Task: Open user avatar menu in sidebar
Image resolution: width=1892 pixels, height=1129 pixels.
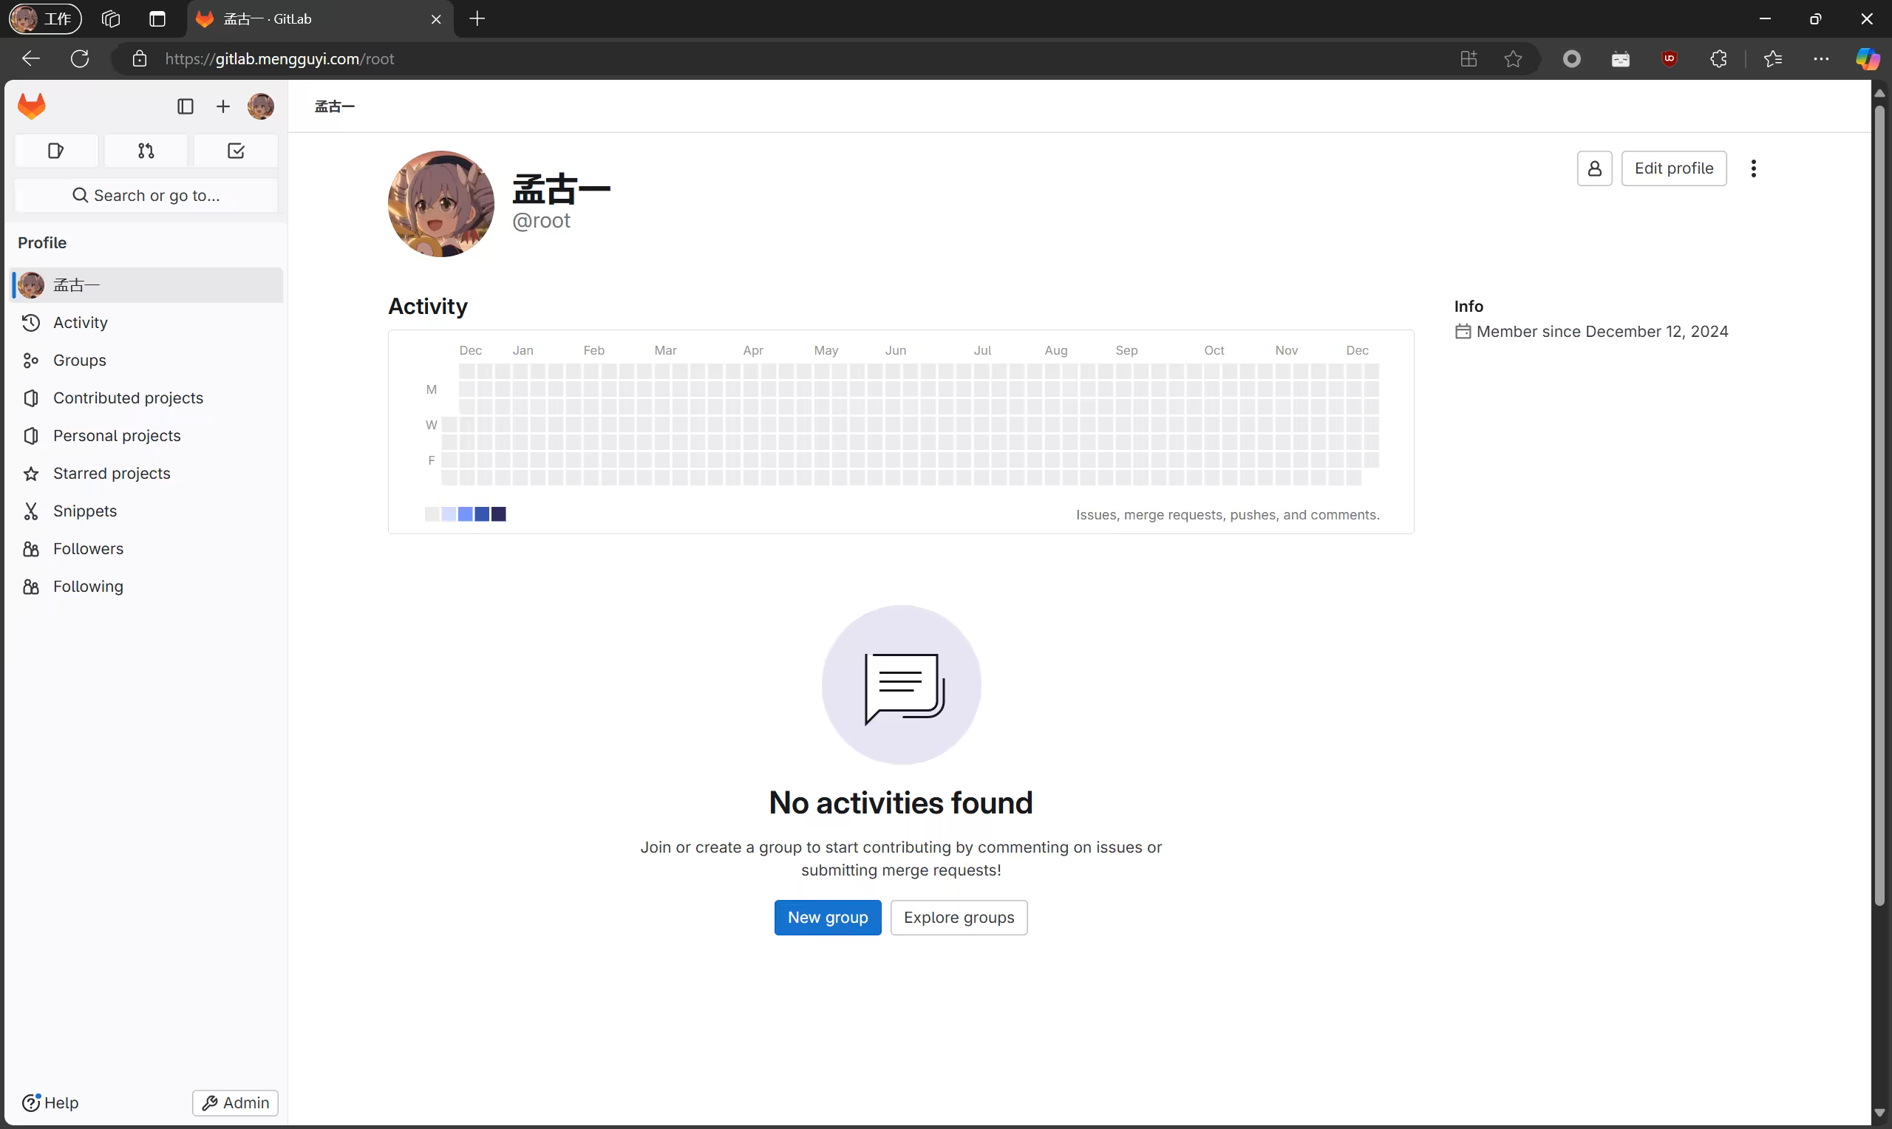Action: tap(261, 106)
